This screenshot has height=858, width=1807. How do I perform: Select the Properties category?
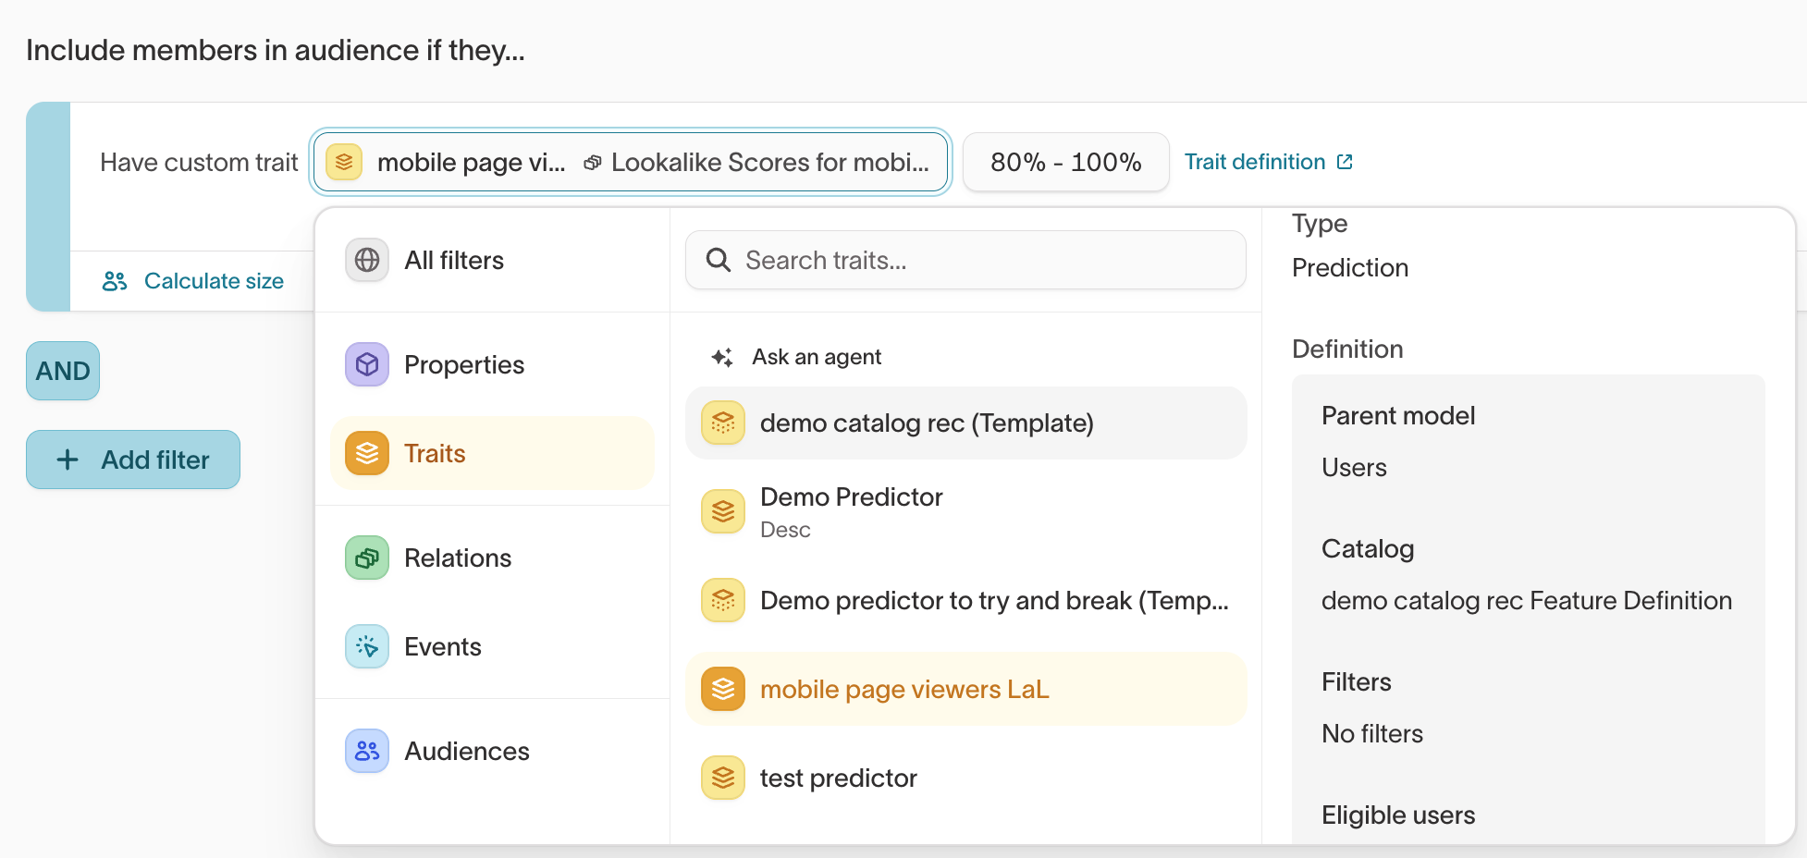coord(492,364)
